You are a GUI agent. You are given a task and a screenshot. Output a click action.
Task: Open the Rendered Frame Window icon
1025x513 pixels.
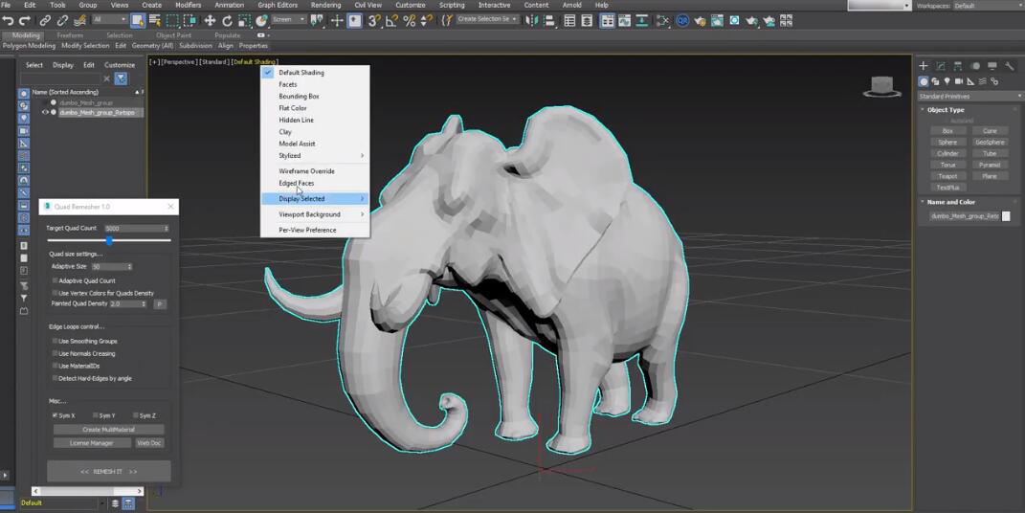(x=717, y=21)
